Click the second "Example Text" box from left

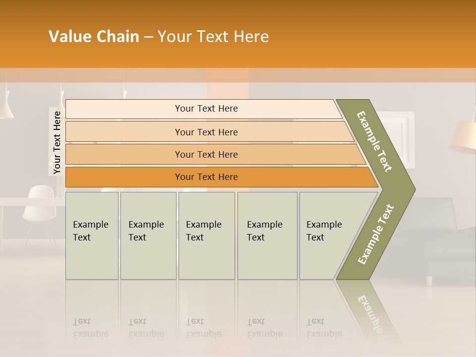pos(148,236)
